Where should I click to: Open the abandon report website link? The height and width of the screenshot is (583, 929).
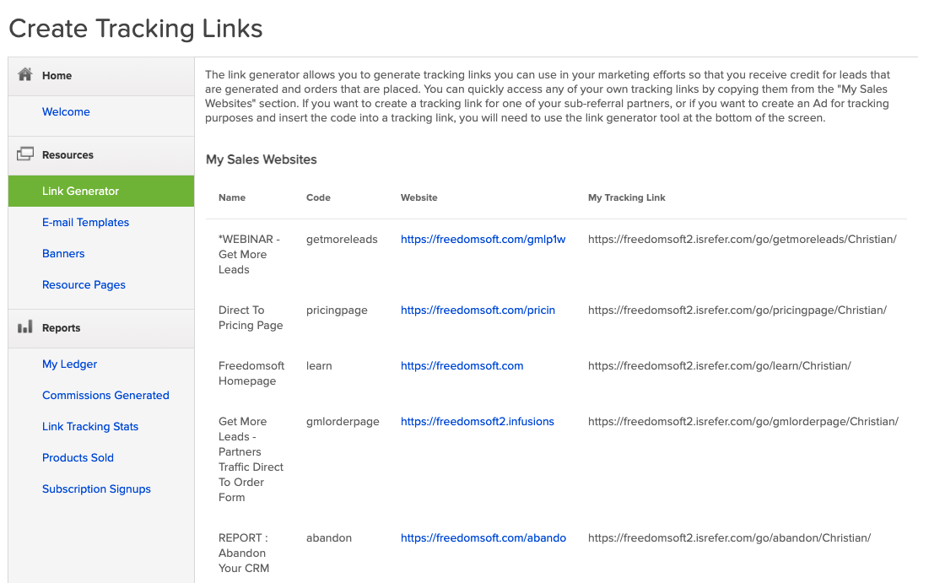pos(483,537)
